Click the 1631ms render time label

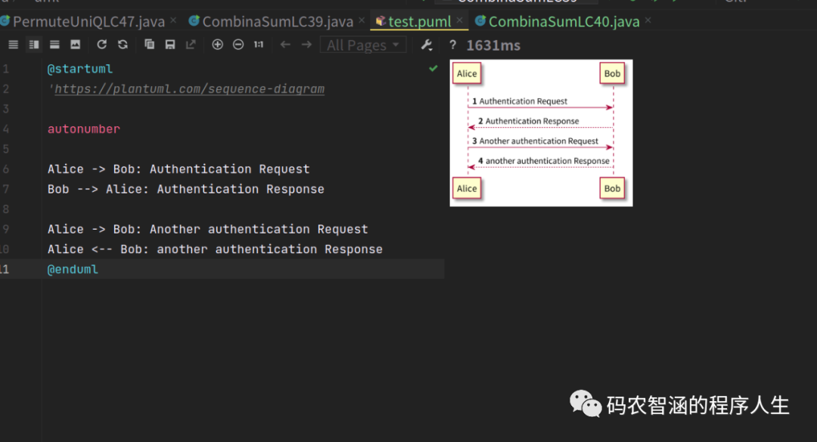(493, 46)
